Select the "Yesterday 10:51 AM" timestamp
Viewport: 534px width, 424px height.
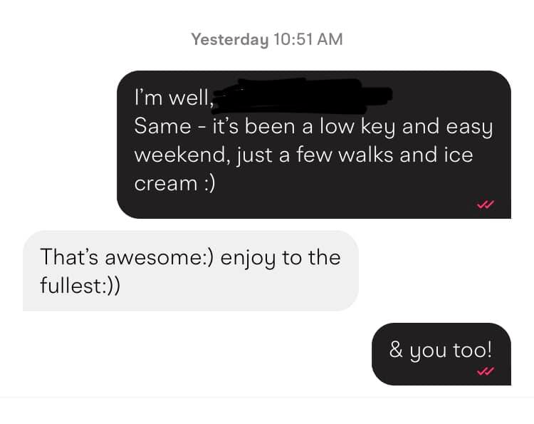(267, 39)
